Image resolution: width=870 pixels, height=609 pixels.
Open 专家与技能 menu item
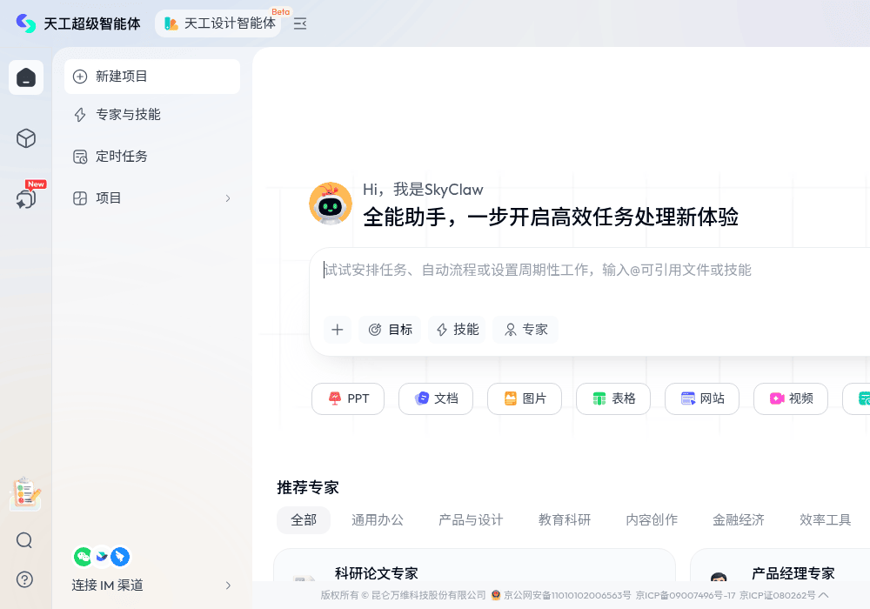coord(152,115)
